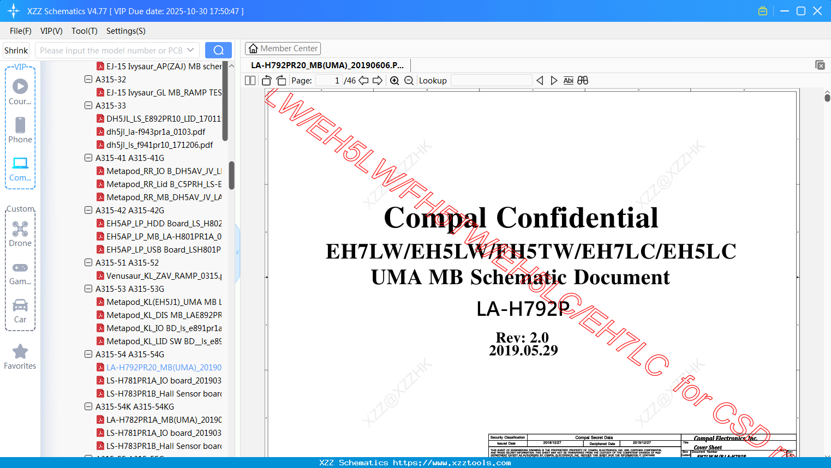Rotate the schematic page counter-clockwise
Viewport: 831px width, 468px height.
pos(267,81)
